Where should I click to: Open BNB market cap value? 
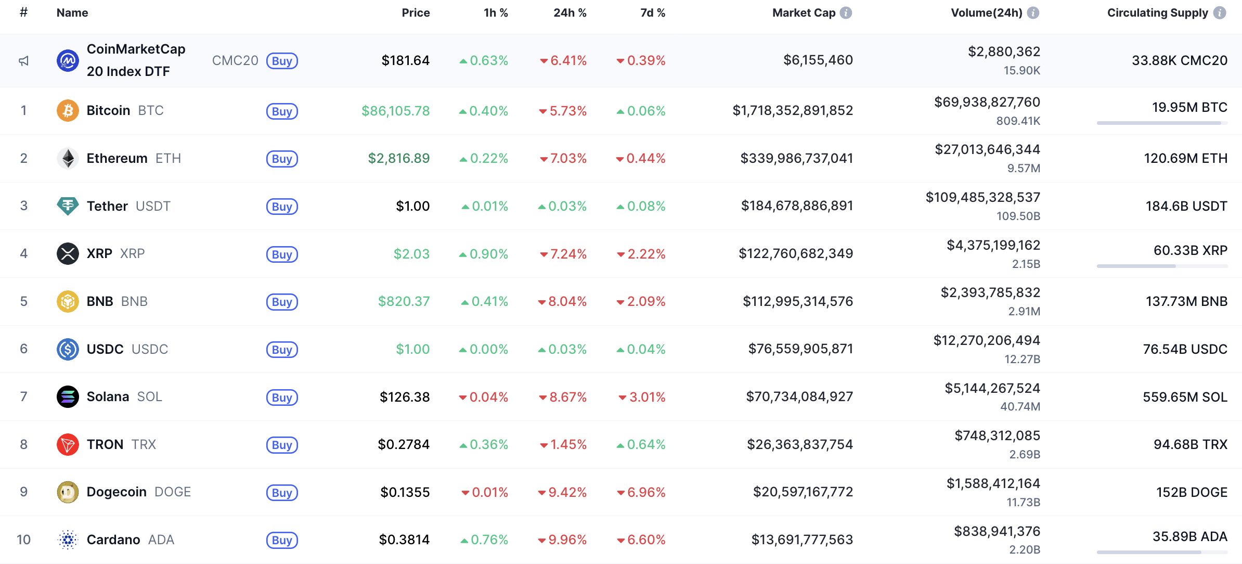click(x=797, y=301)
